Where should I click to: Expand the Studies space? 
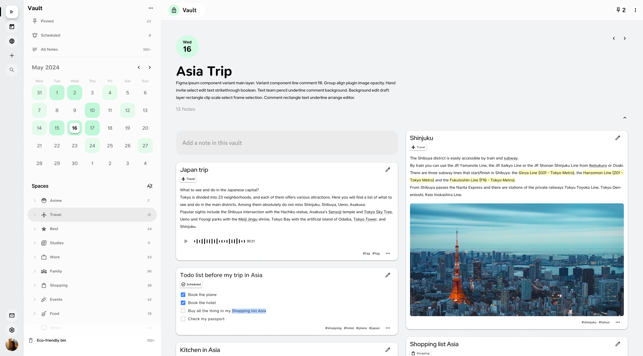pyautogui.click(x=35, y=243)
